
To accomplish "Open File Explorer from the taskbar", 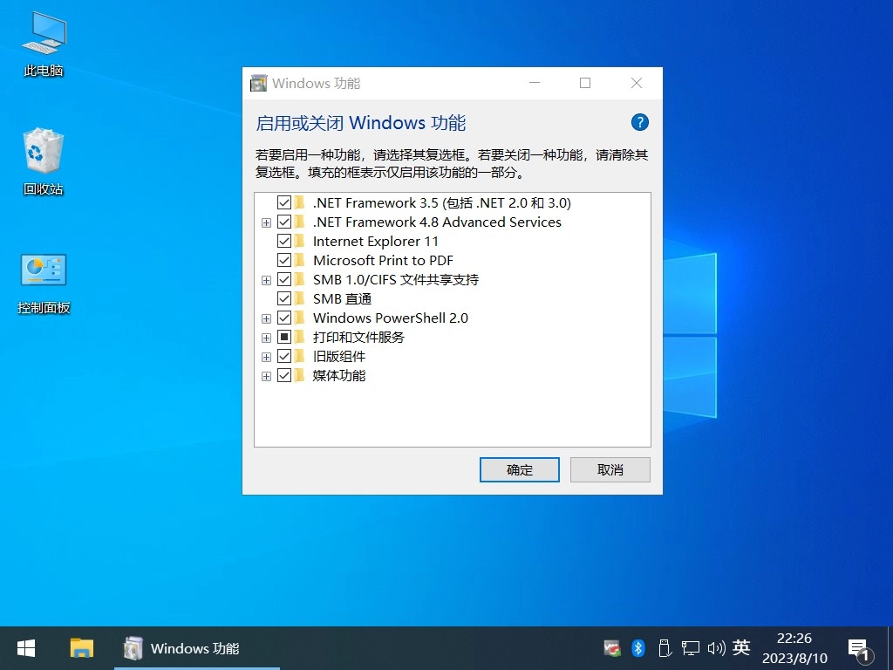I will [x=81, y=648].
